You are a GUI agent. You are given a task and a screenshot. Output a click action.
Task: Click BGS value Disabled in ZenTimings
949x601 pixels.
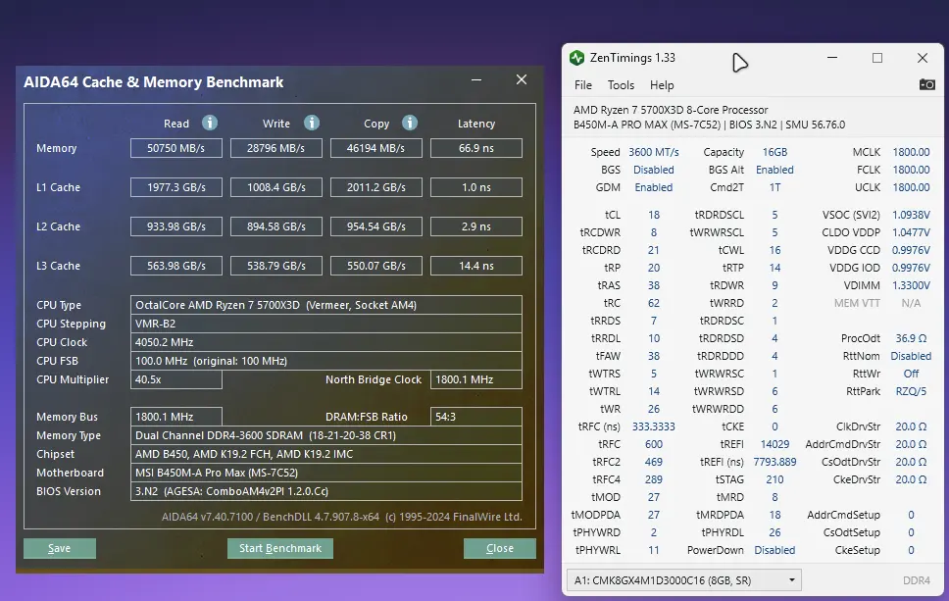pyautogui.click(x=654, y=170)
